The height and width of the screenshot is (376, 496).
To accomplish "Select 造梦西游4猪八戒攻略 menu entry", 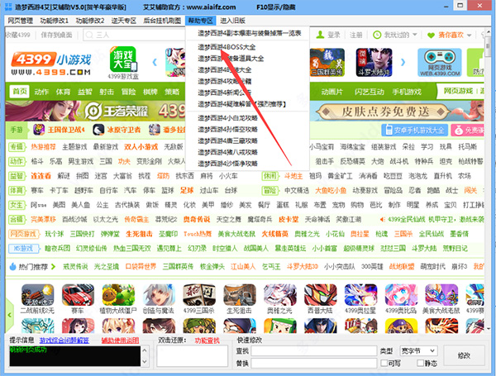I will [x=228, y=152].
